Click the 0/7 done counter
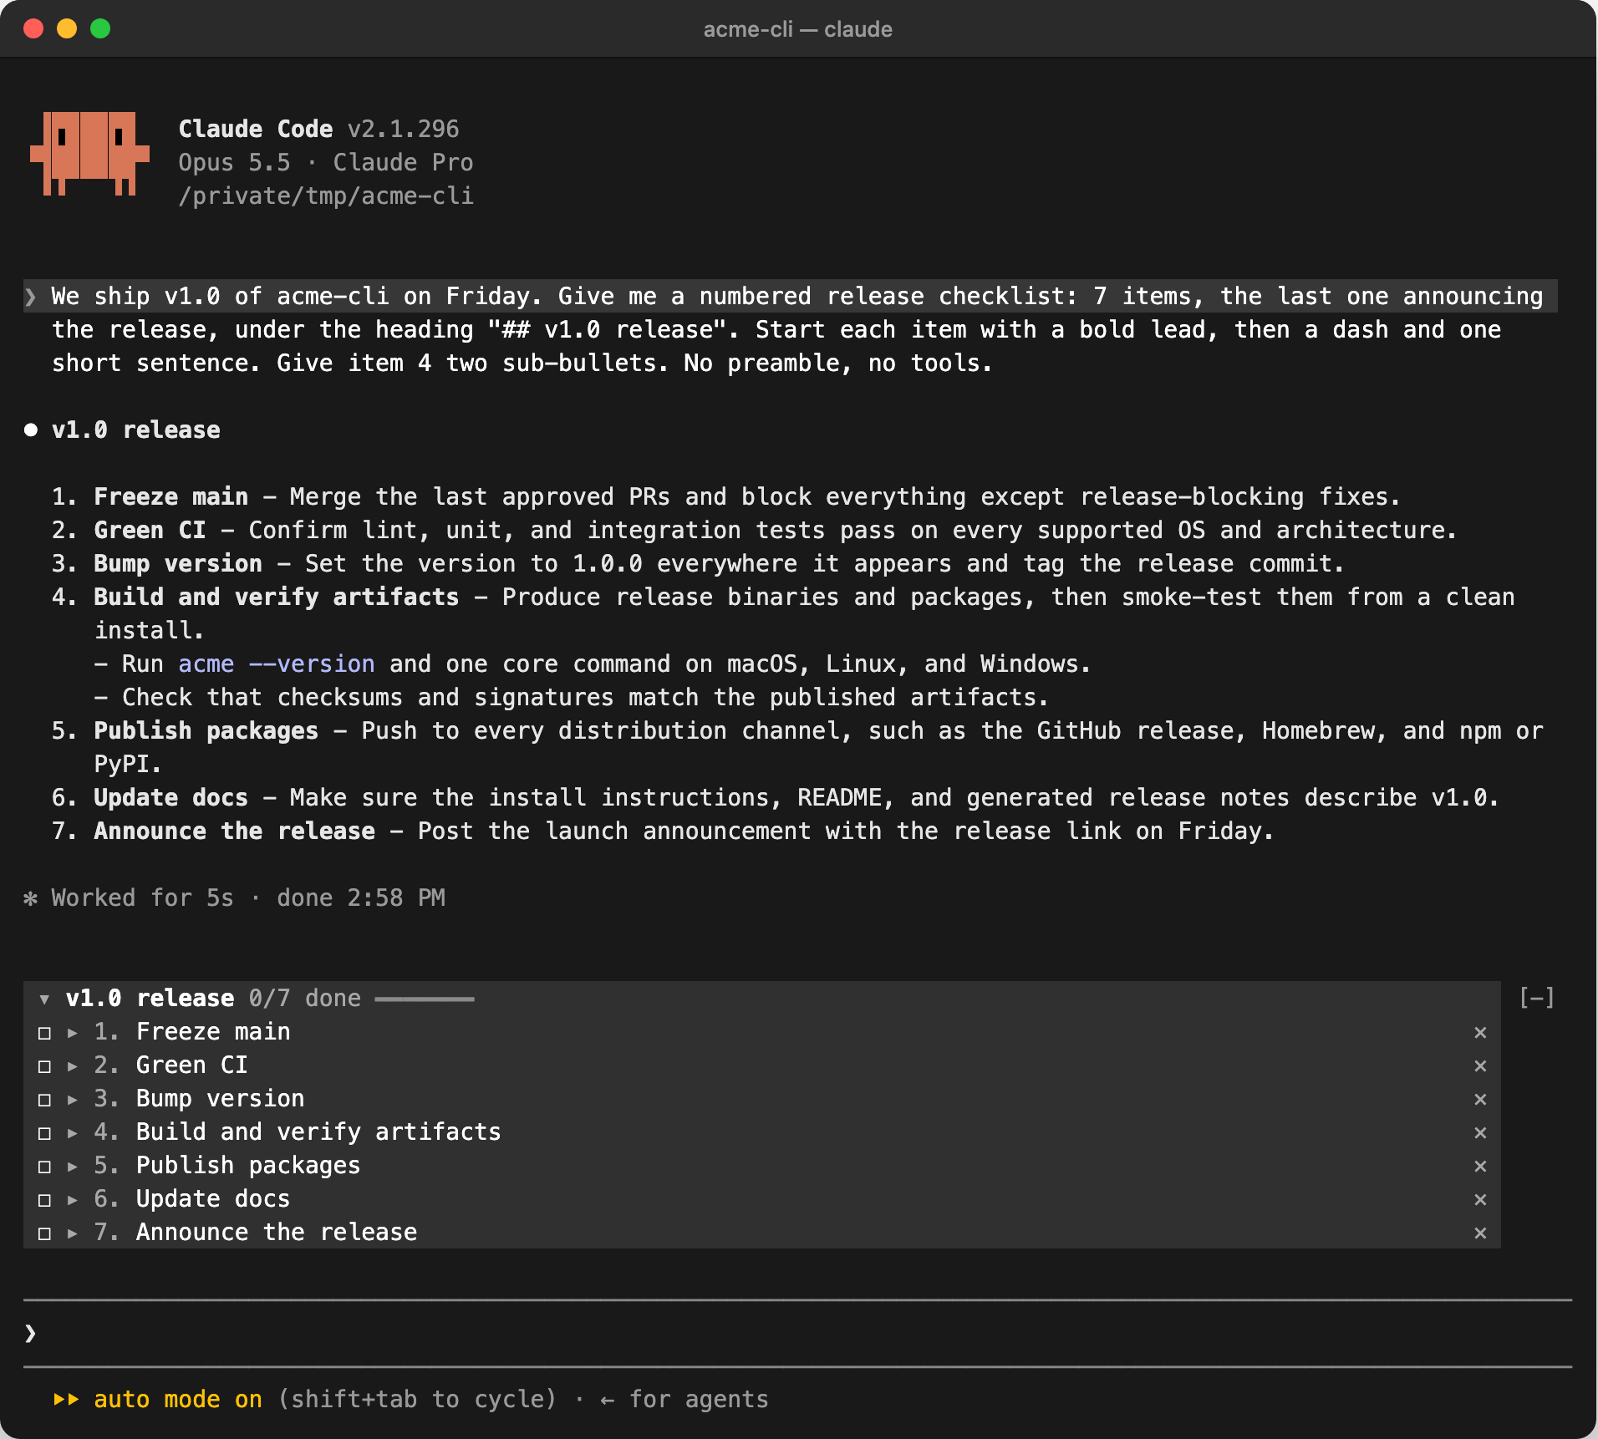 (x=305, y=998)
